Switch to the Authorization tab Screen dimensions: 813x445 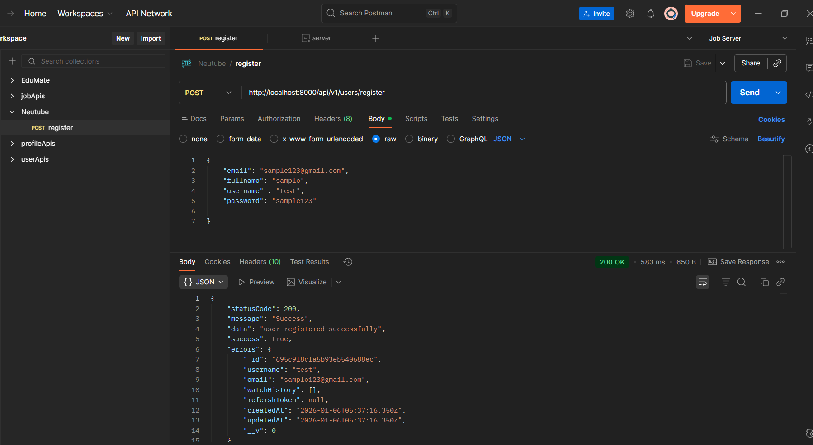tap(279, 119)
